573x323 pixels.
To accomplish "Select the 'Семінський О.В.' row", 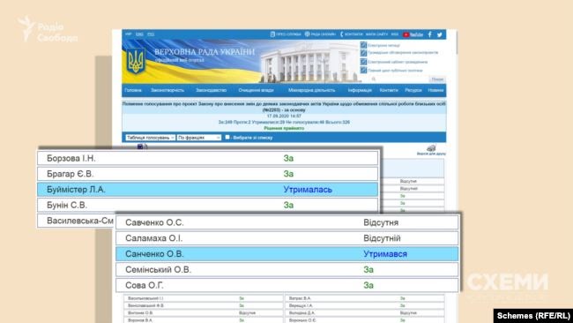I will click(x=287, y=269).
